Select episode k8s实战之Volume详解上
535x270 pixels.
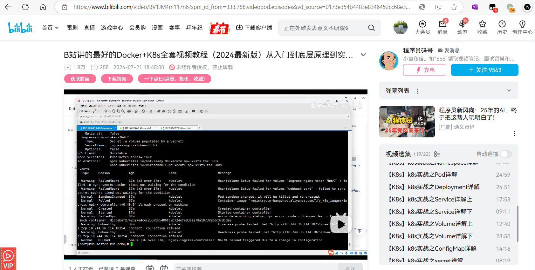449,224
